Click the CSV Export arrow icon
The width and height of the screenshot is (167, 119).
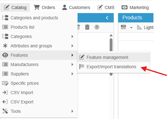[5, 102]
